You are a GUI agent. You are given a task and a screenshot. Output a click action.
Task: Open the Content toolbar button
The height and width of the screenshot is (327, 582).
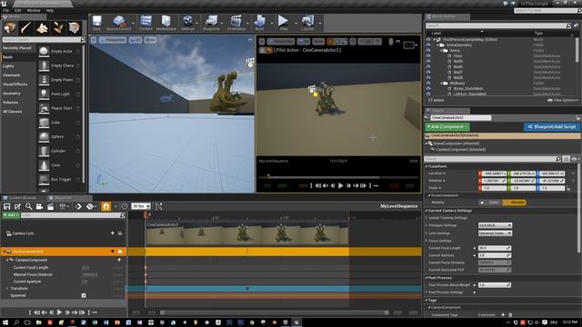coord(145,23)
